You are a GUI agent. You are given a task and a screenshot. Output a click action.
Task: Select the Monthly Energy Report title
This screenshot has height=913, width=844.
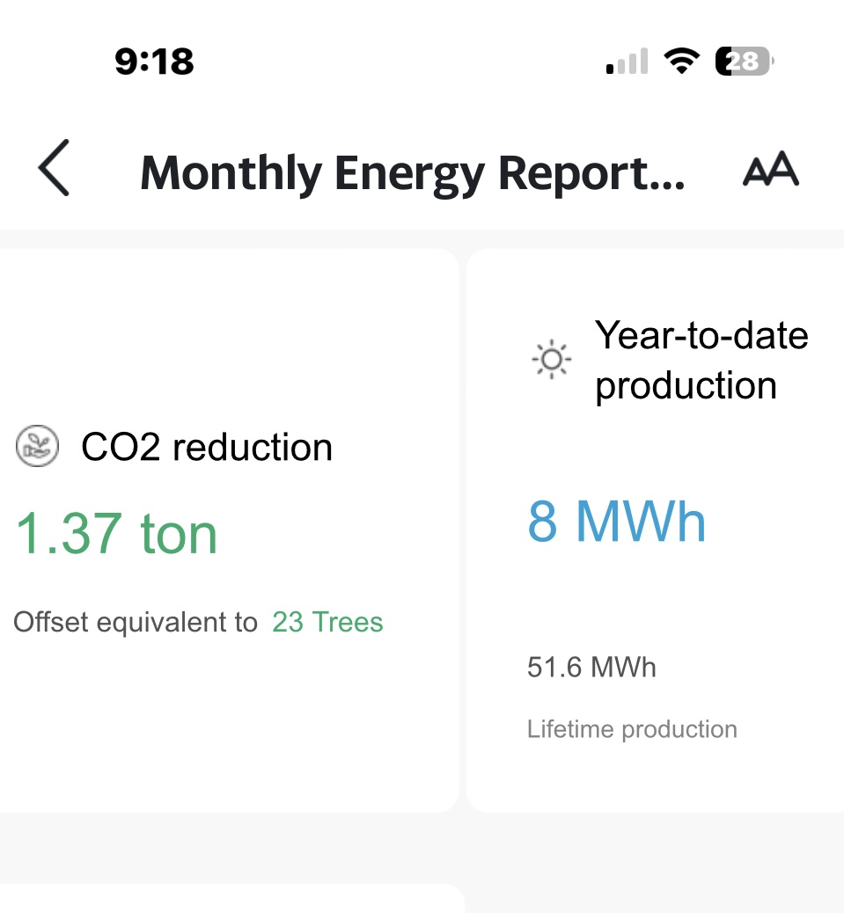(x=413, y=173)
